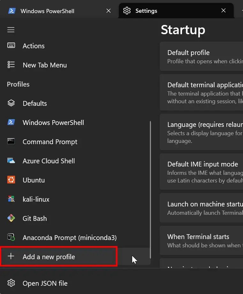Click the kali-linux profile icon
The image size is (243, 294).
[11, 199]
